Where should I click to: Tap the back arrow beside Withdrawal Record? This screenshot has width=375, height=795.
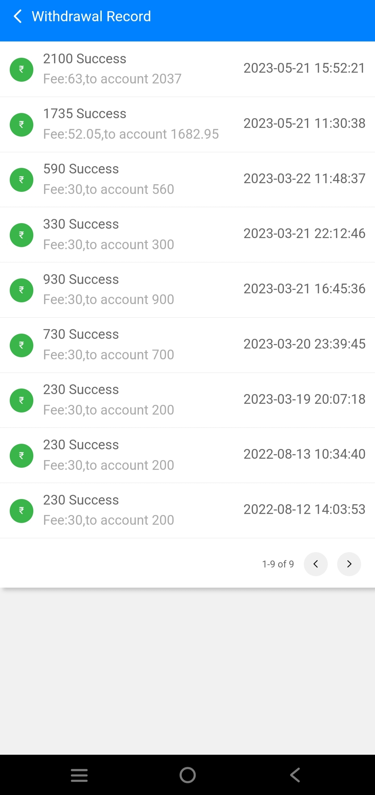tap(17, 16)
